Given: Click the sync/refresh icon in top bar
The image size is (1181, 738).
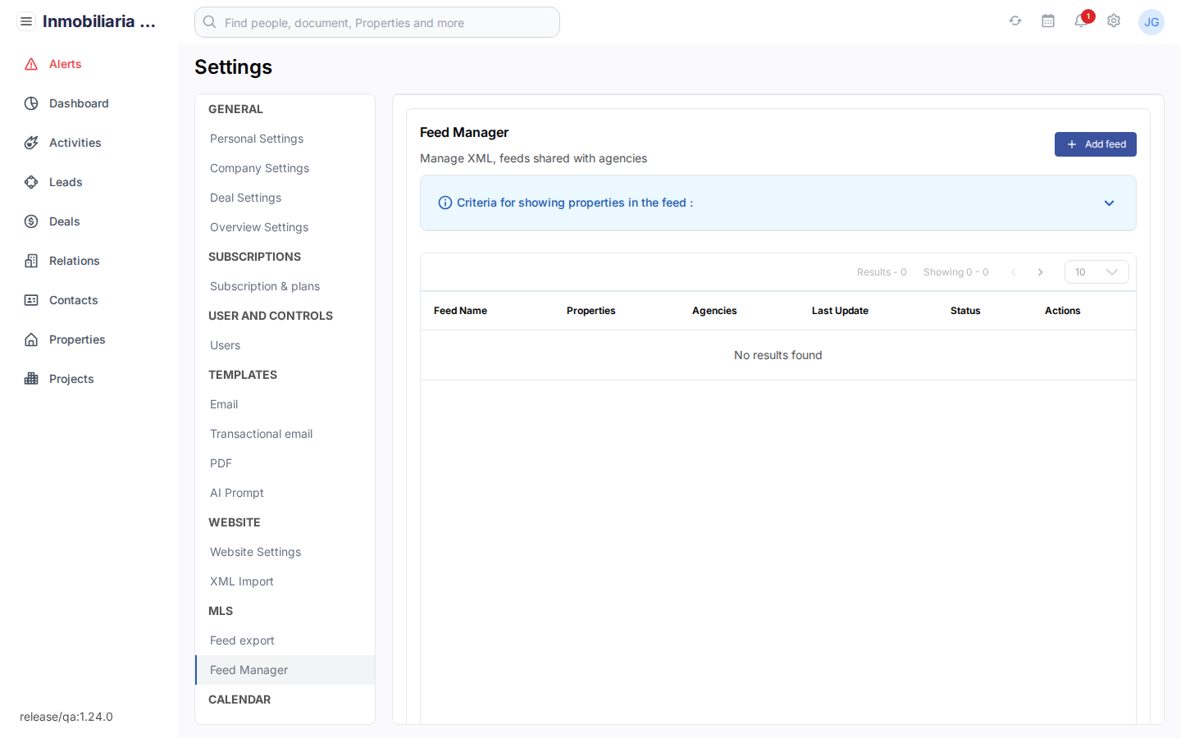Looking at the screenshot, I should [1015, 21].
